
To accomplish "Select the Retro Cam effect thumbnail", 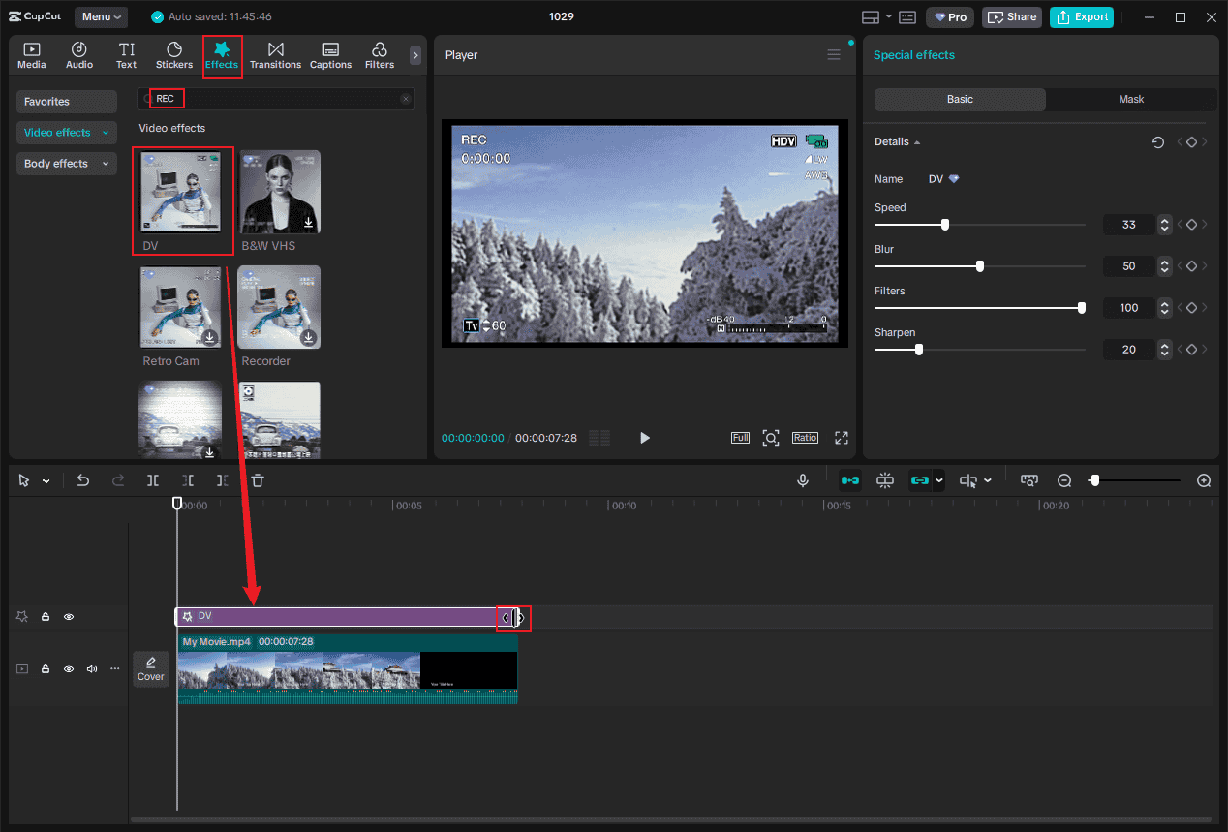I will click(x=182, y=307).
